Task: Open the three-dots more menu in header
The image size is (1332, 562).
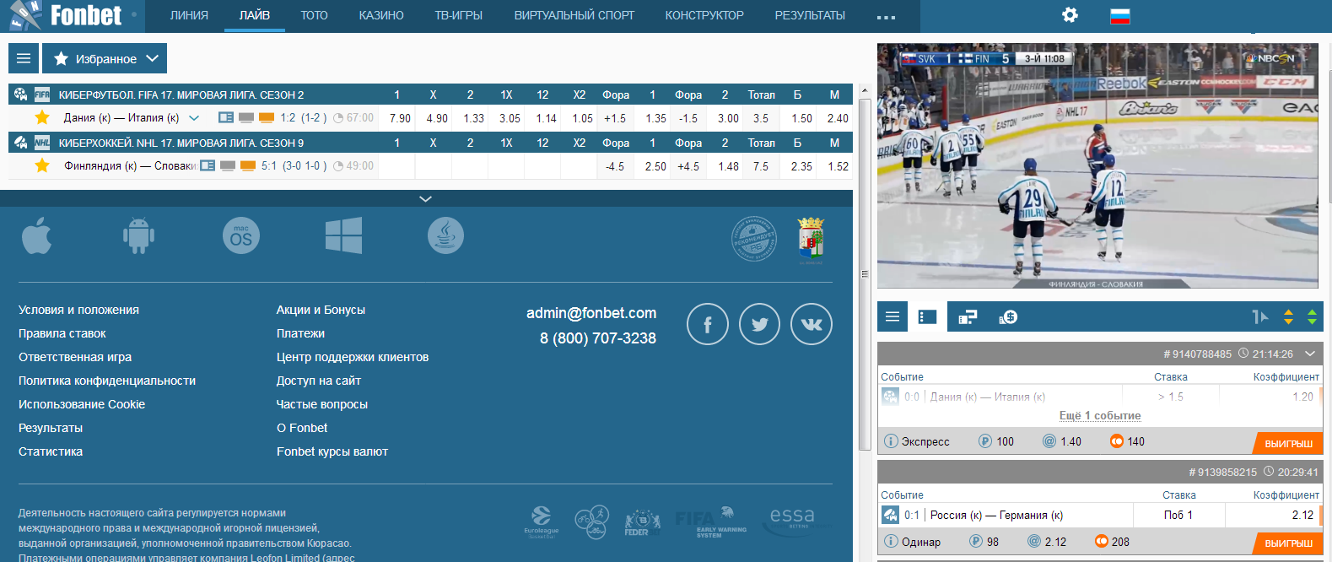Action: coord(886,17)
